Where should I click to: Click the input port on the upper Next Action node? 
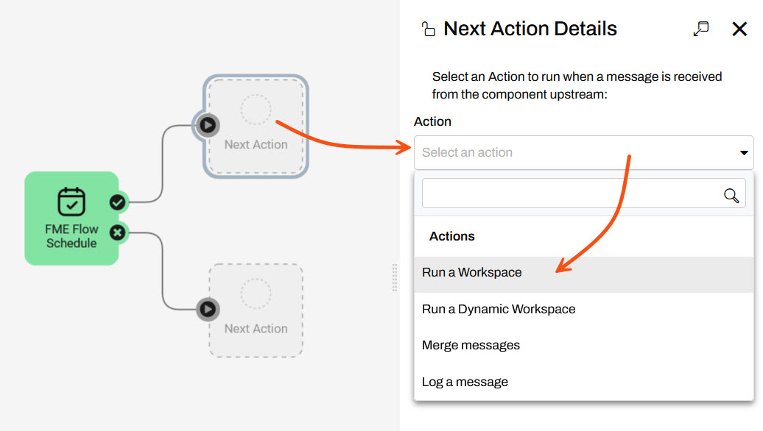click(x=207, y=125)
